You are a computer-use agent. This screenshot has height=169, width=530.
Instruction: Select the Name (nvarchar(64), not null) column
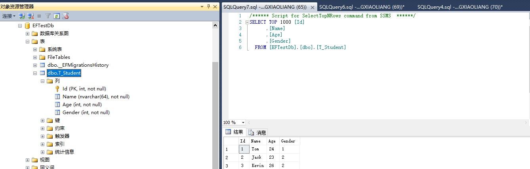tap(96, 97)
